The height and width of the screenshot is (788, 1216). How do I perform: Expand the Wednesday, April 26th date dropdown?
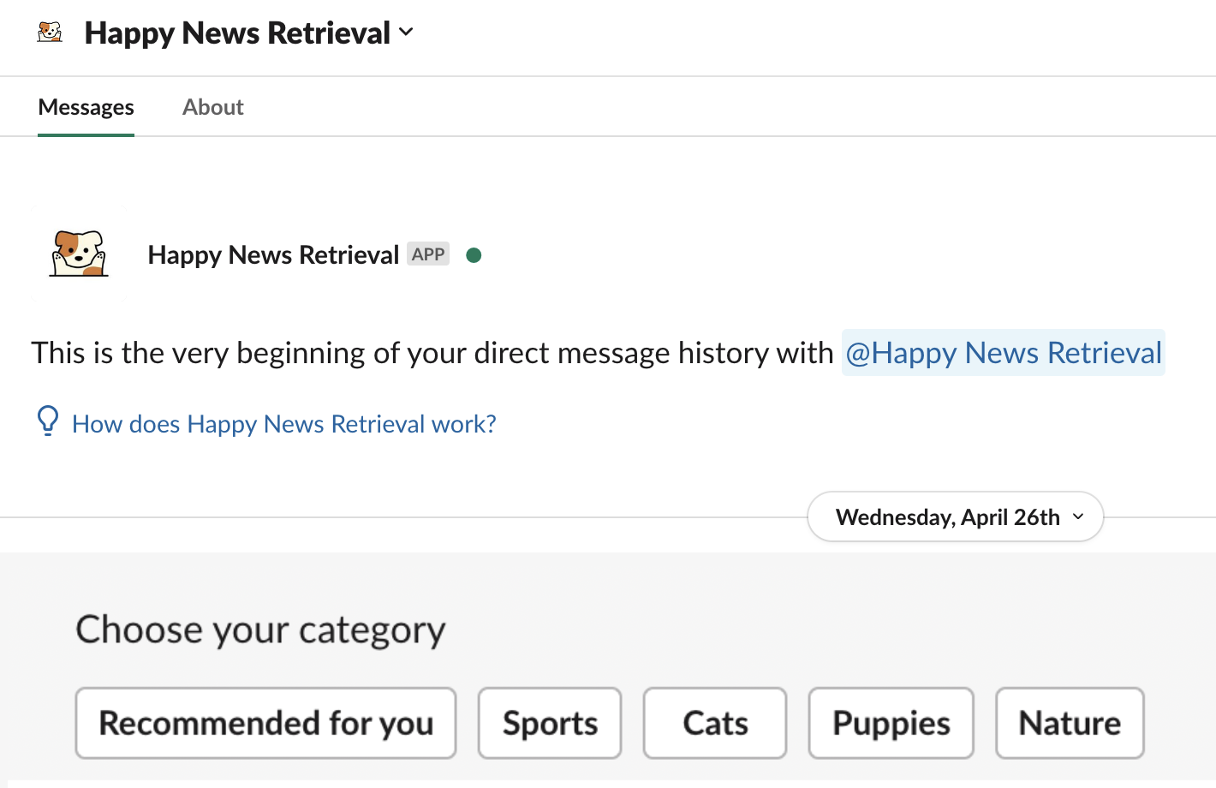pyautogui.click(x=956, y=516)
